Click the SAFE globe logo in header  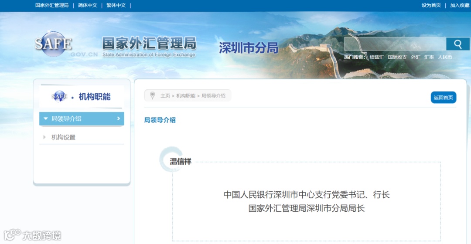[54, 44]
